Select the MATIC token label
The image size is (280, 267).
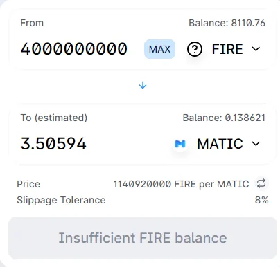(220, 144)
